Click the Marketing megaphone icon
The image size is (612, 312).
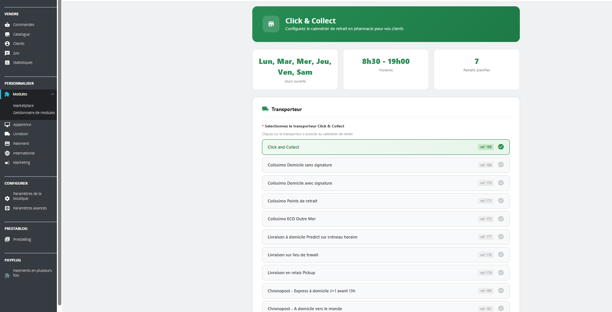(x=7, y=163)
